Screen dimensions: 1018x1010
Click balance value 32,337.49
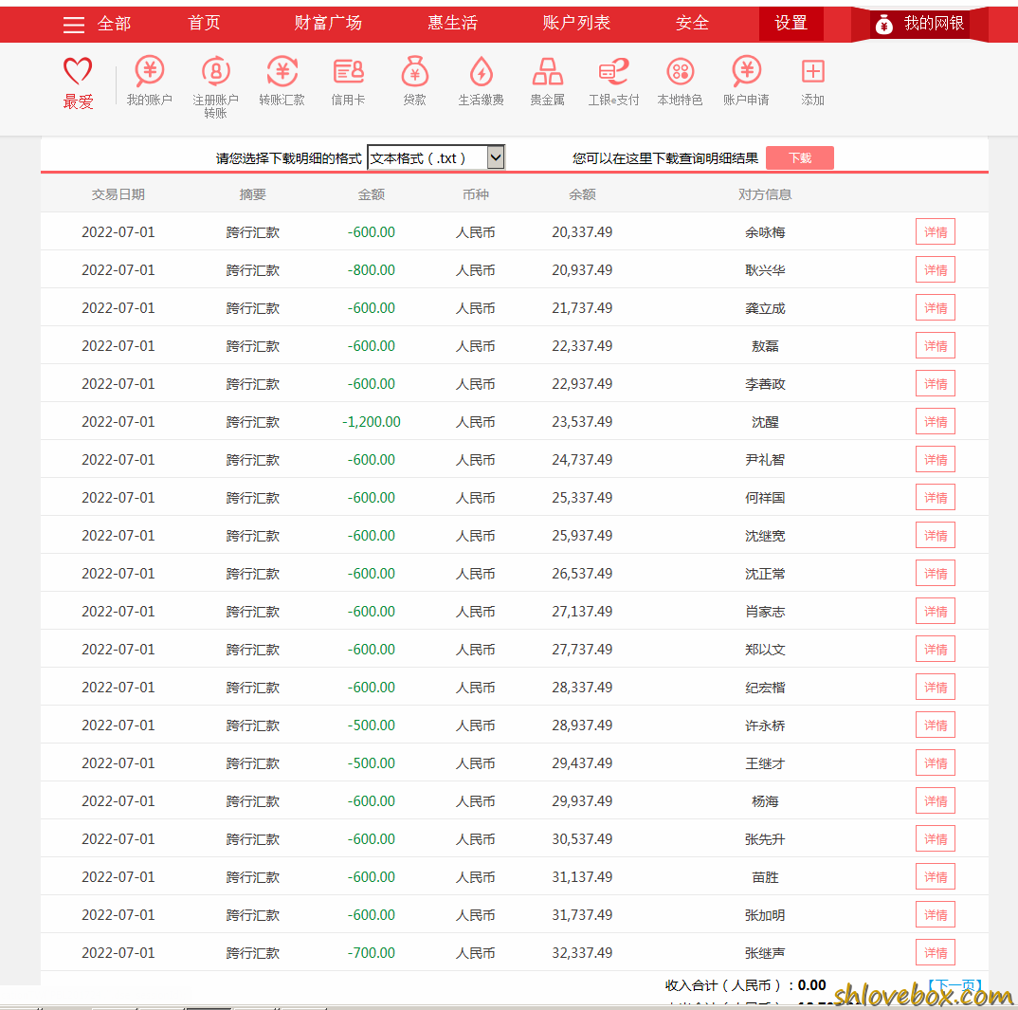[582, 953]
